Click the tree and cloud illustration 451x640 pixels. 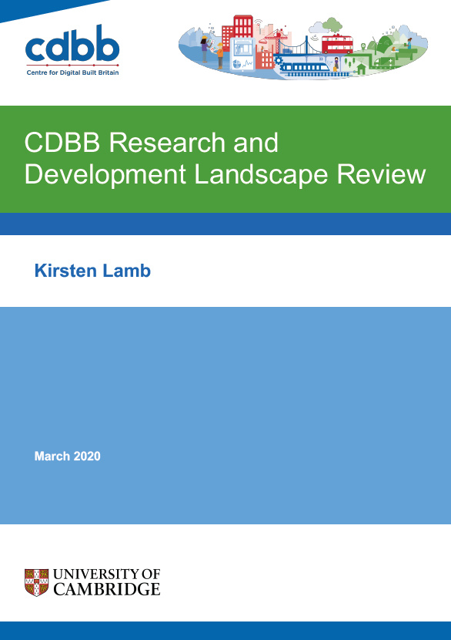coord(326,25)
